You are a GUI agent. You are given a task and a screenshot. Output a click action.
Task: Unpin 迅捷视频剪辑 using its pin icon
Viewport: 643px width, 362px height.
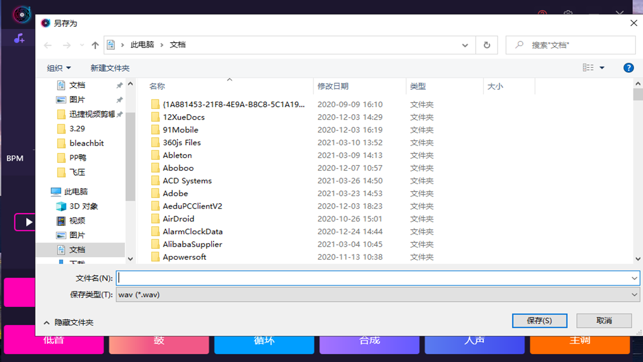point(119,114)
